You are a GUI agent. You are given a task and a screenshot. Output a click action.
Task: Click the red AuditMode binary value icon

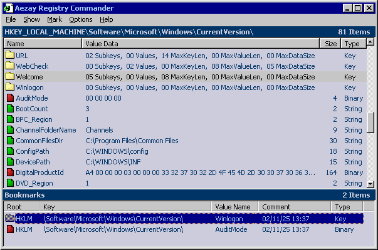pyautogui.click(x=10, y=98)
